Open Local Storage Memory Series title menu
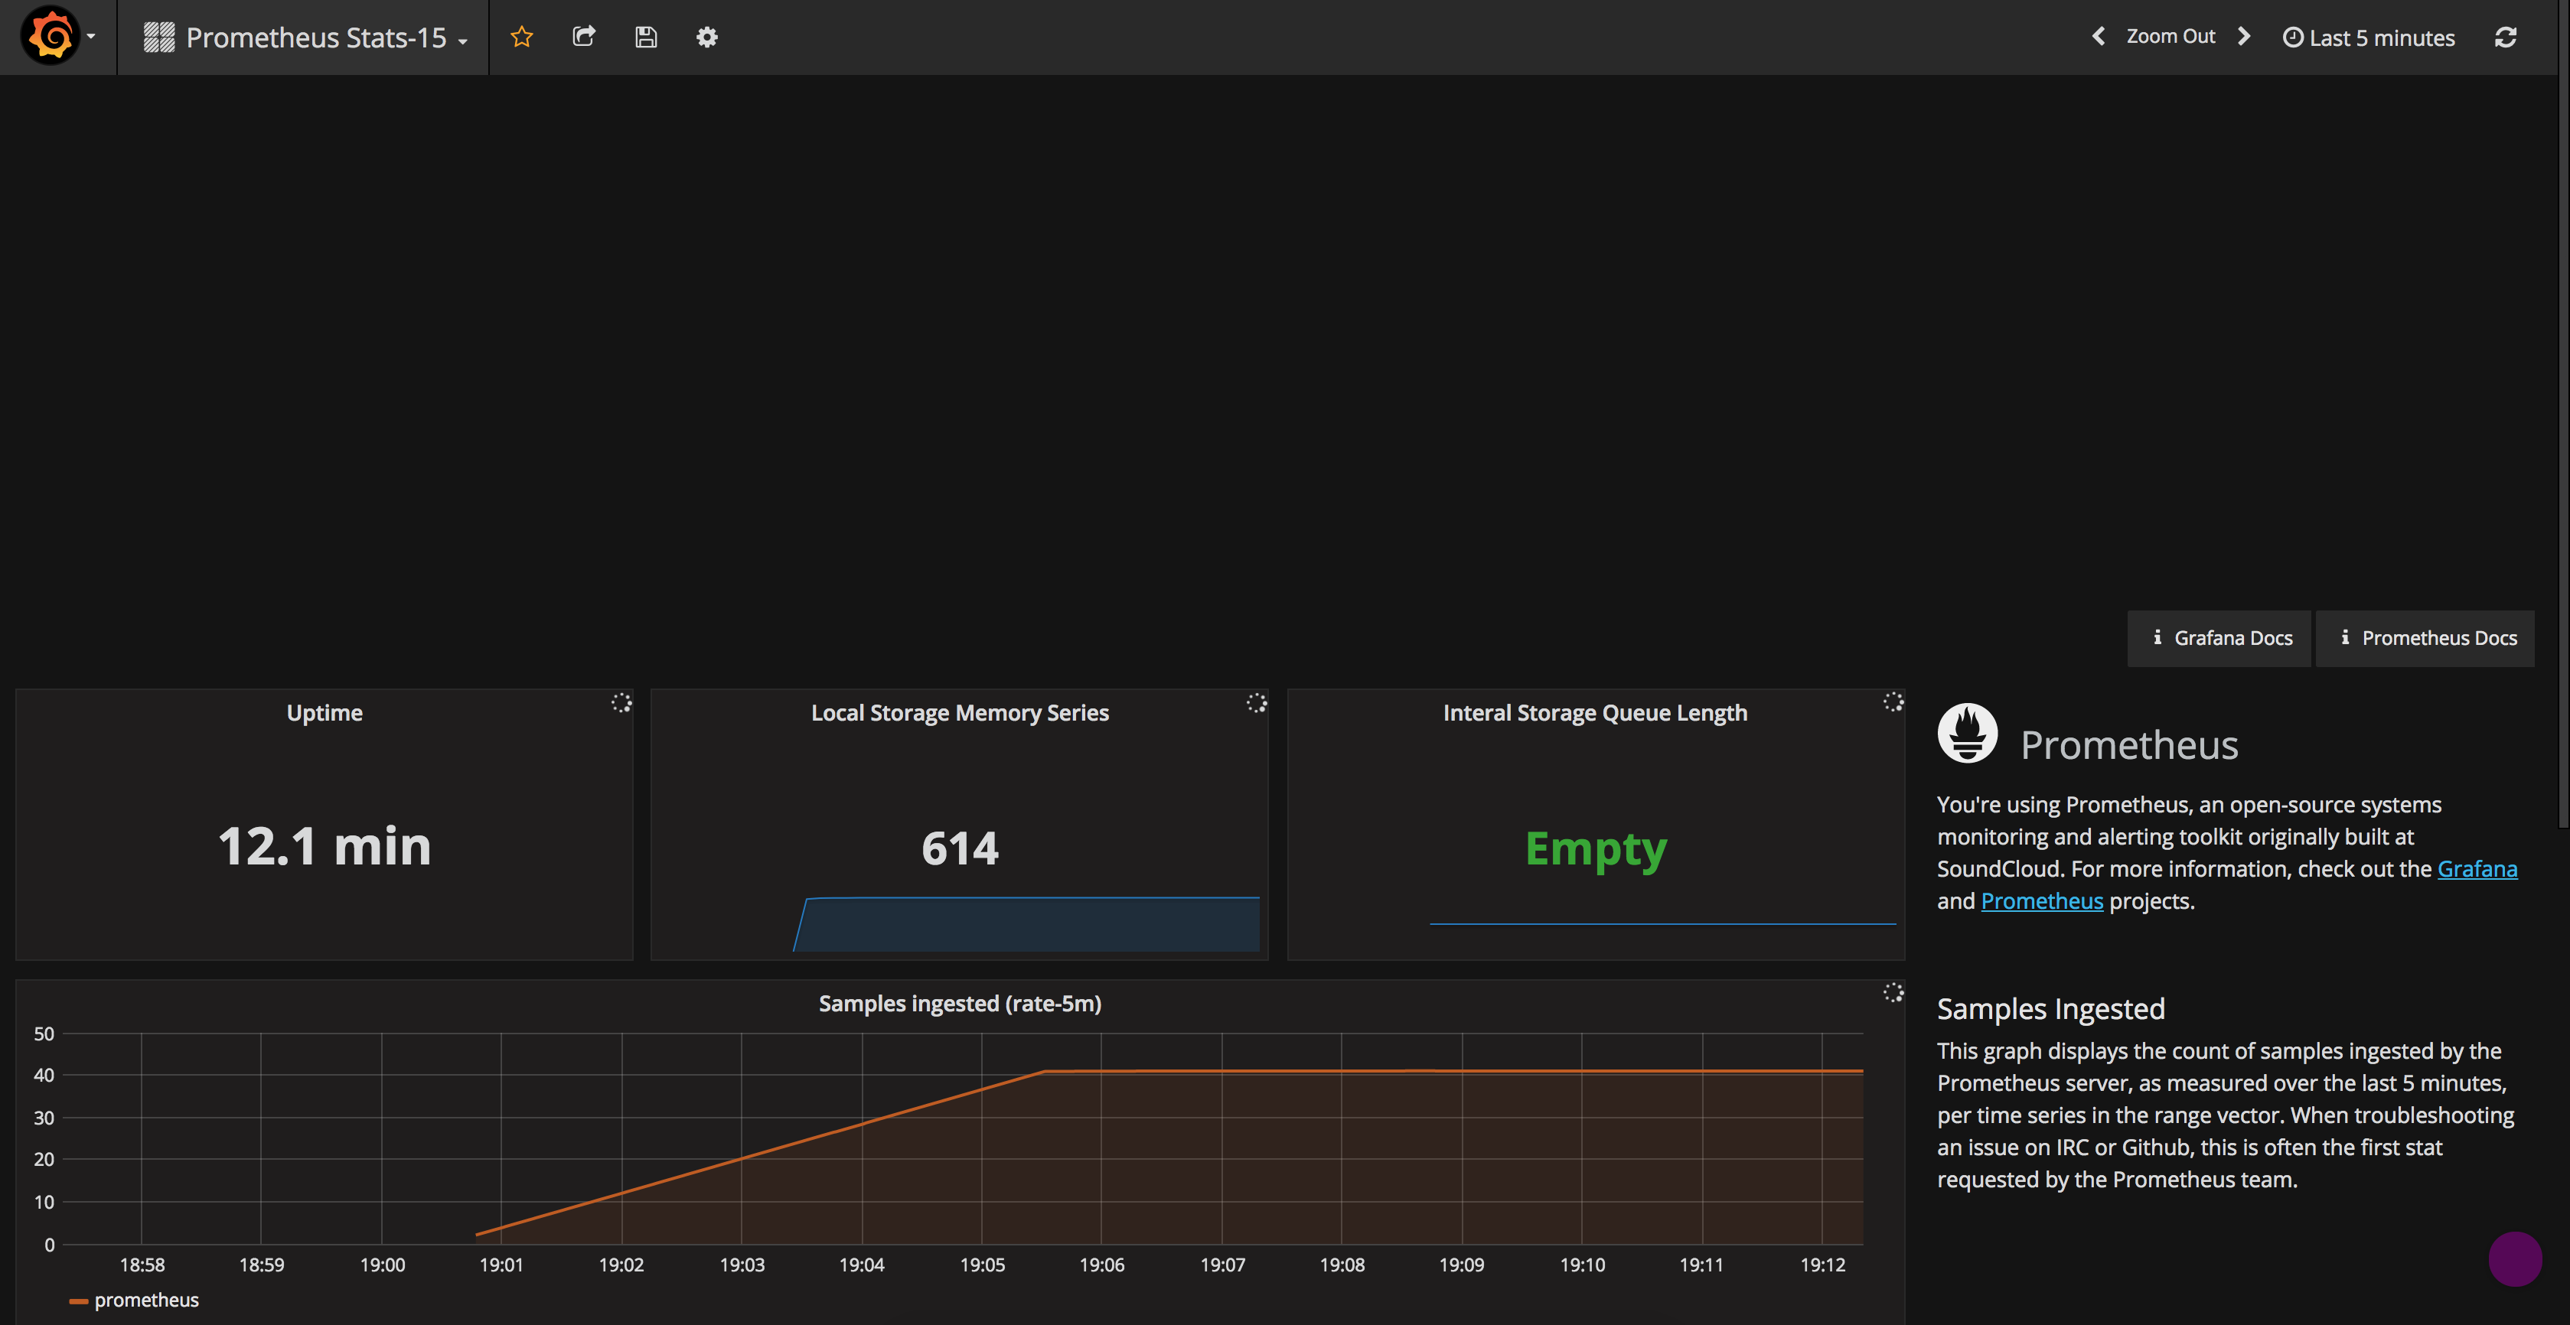The image size is (2570, 1325). coord(960,713)
